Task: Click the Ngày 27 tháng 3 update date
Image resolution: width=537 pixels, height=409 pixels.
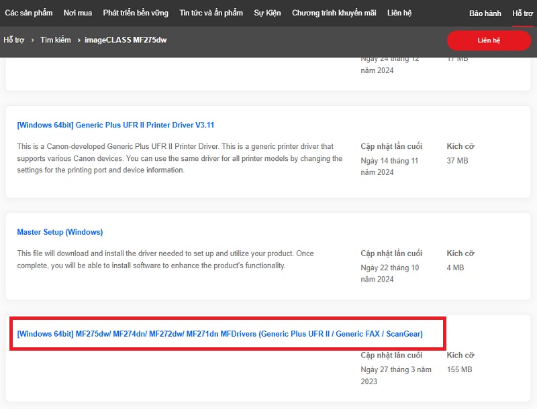Action: (x=397, y=375)
